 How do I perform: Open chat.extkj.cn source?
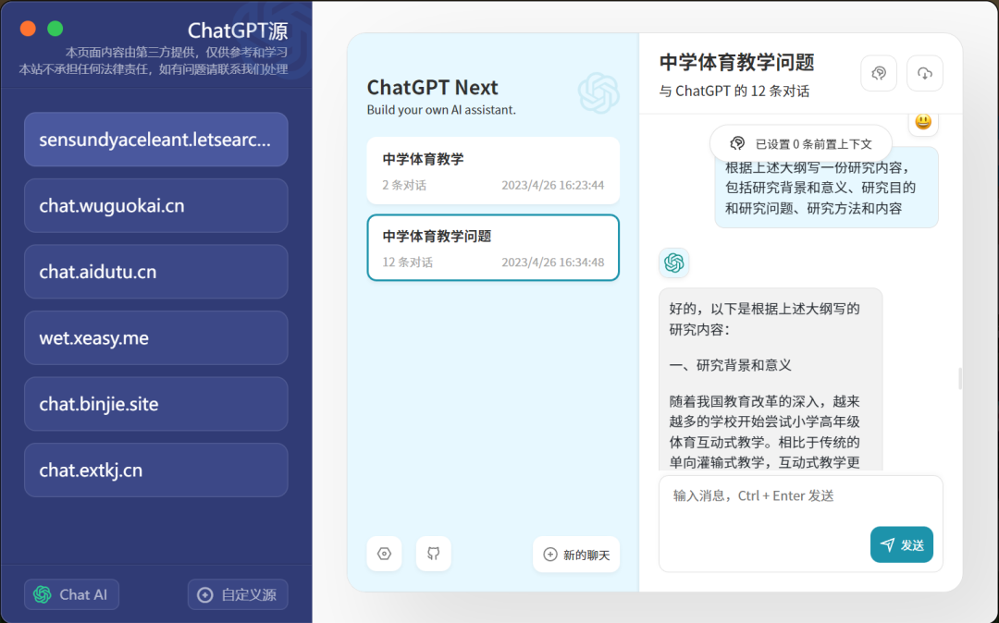(x=156, y=470)
